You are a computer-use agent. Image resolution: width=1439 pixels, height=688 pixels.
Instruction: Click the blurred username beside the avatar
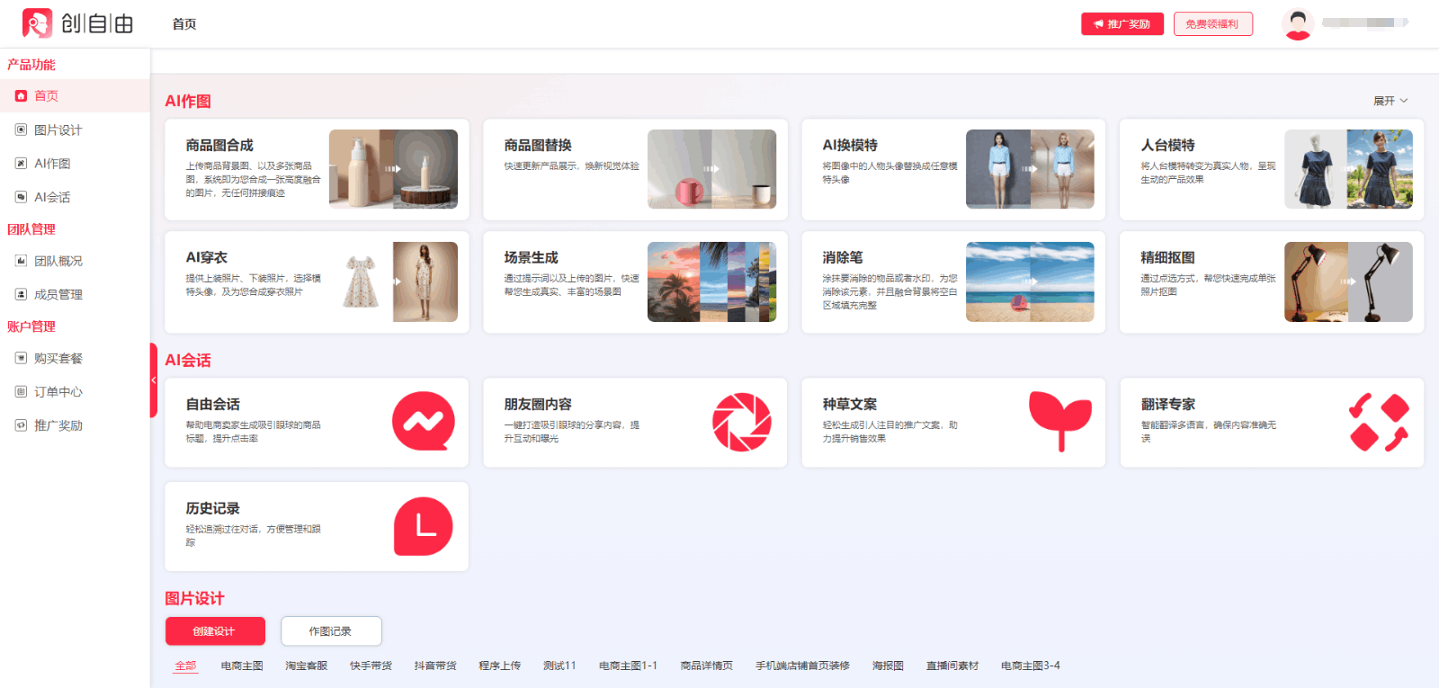[x=1363, y=22]
